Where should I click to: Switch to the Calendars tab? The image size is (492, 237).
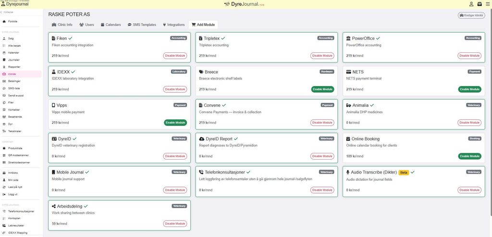coord(111,25)
